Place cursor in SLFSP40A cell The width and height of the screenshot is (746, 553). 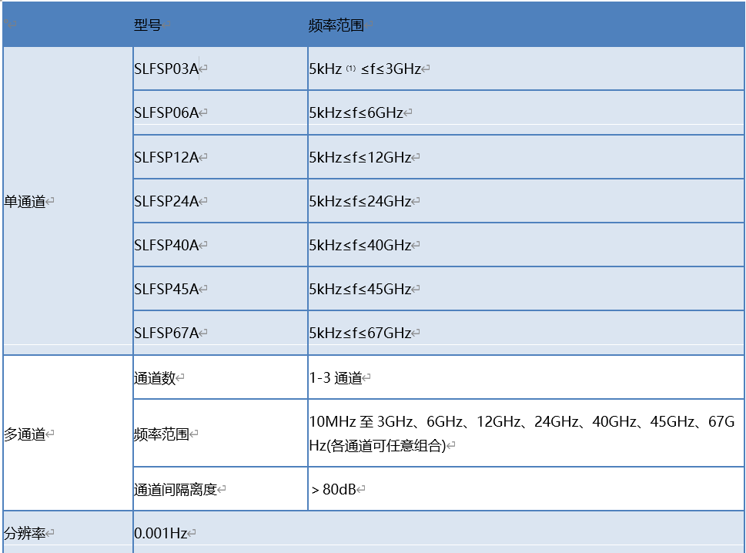[x=166, y=246]
